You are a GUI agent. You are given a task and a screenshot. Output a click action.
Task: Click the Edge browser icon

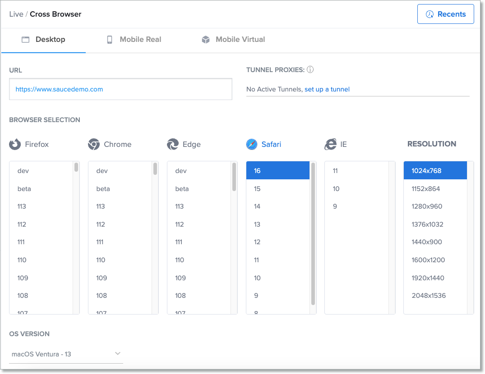tap(173, 144)
